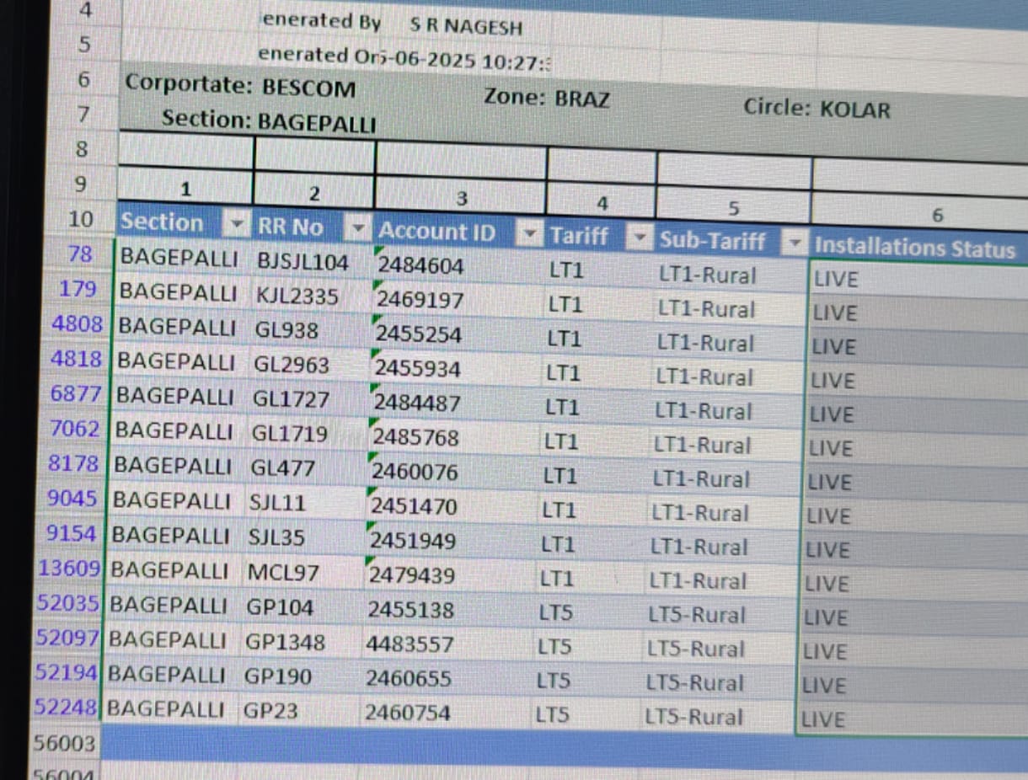Click row header 13609
This screenshot has width=1028, height=780.
69,569
